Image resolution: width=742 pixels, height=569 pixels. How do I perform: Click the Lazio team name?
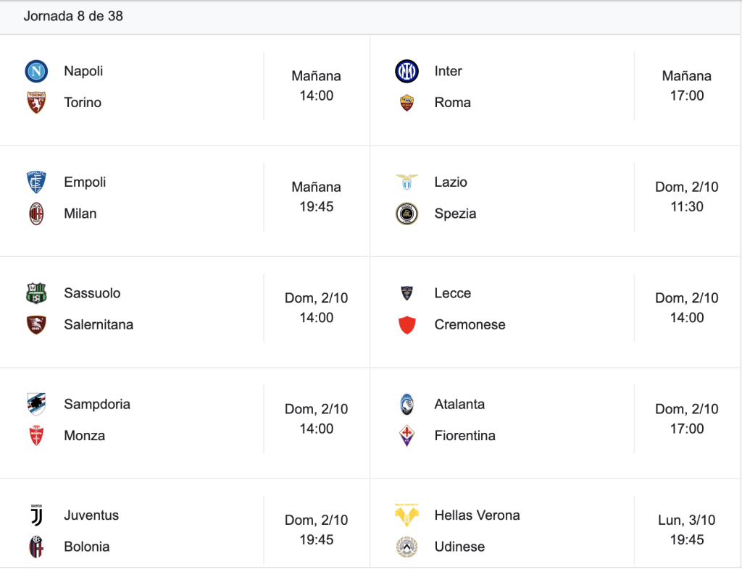[x=451, y=182]
